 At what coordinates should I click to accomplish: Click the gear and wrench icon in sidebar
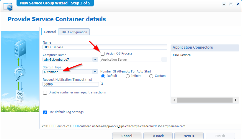click(19, 74)
